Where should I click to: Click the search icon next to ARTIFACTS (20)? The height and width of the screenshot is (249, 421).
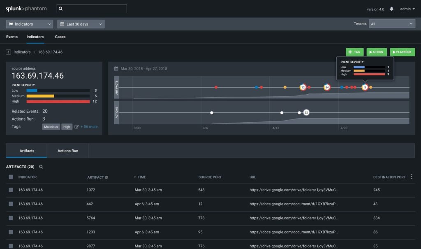click(41, 167)
